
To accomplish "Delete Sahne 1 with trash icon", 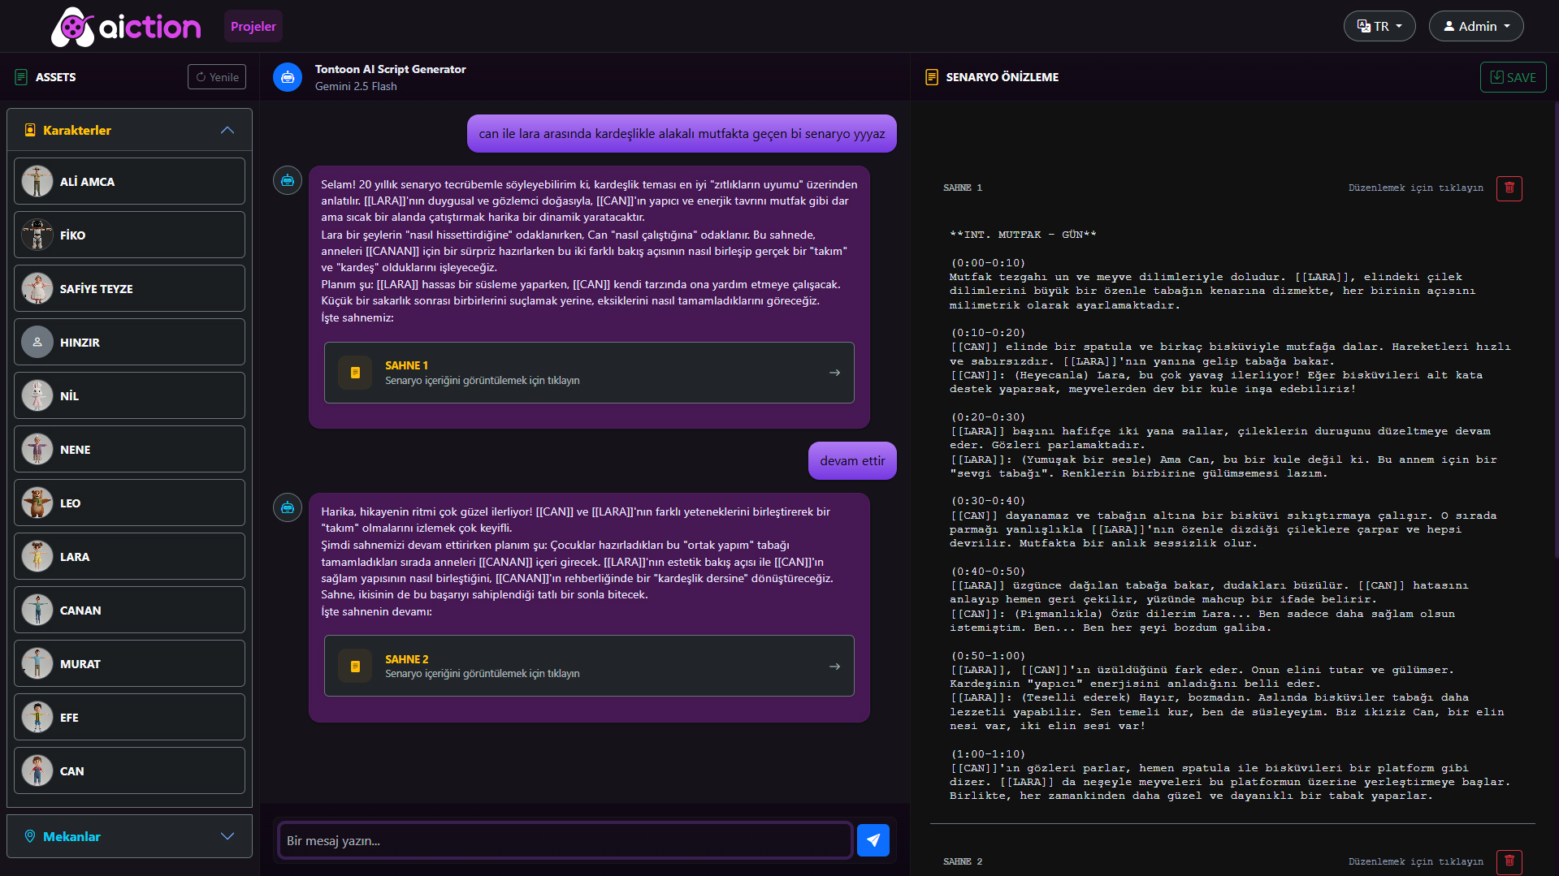I will [x=1509, y=188].
